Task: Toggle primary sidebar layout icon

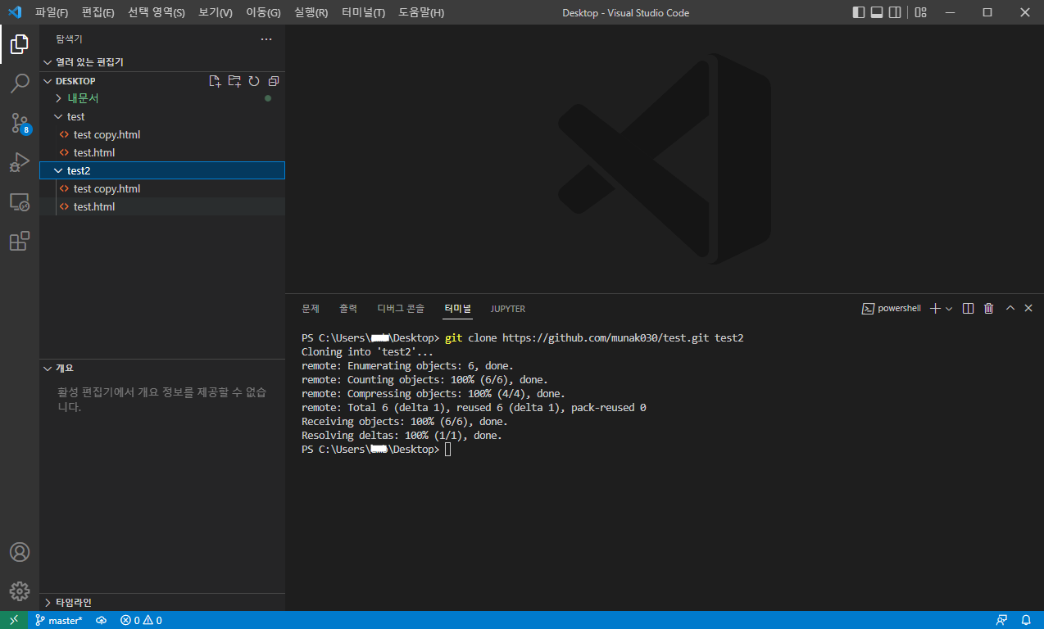Action: tap(859, 12)
